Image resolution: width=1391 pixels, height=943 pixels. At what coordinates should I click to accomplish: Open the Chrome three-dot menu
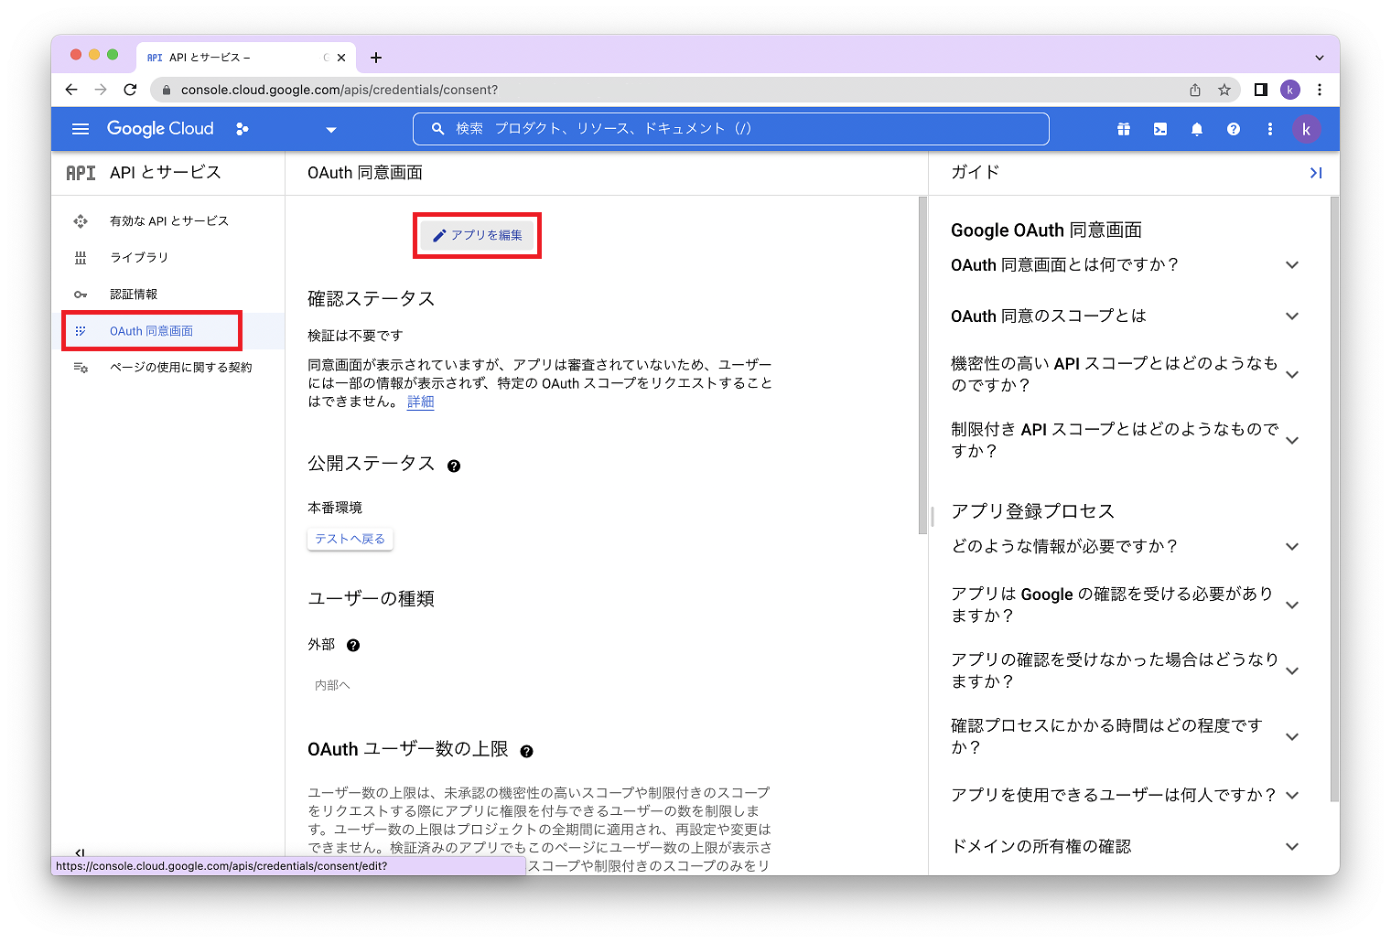(1320, 90)
